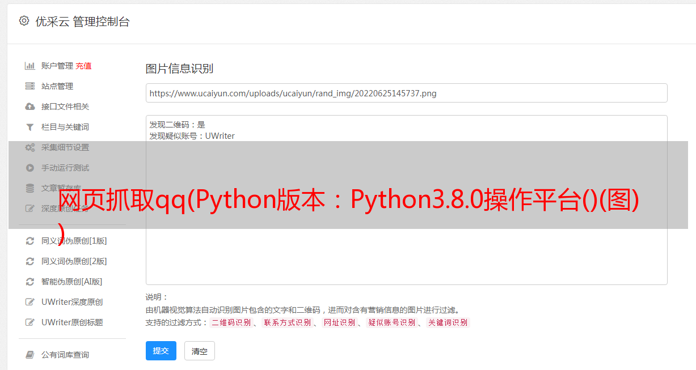Click the 图片信息识别 heading
Screen dimensions: 696x370
coord(179,69)
